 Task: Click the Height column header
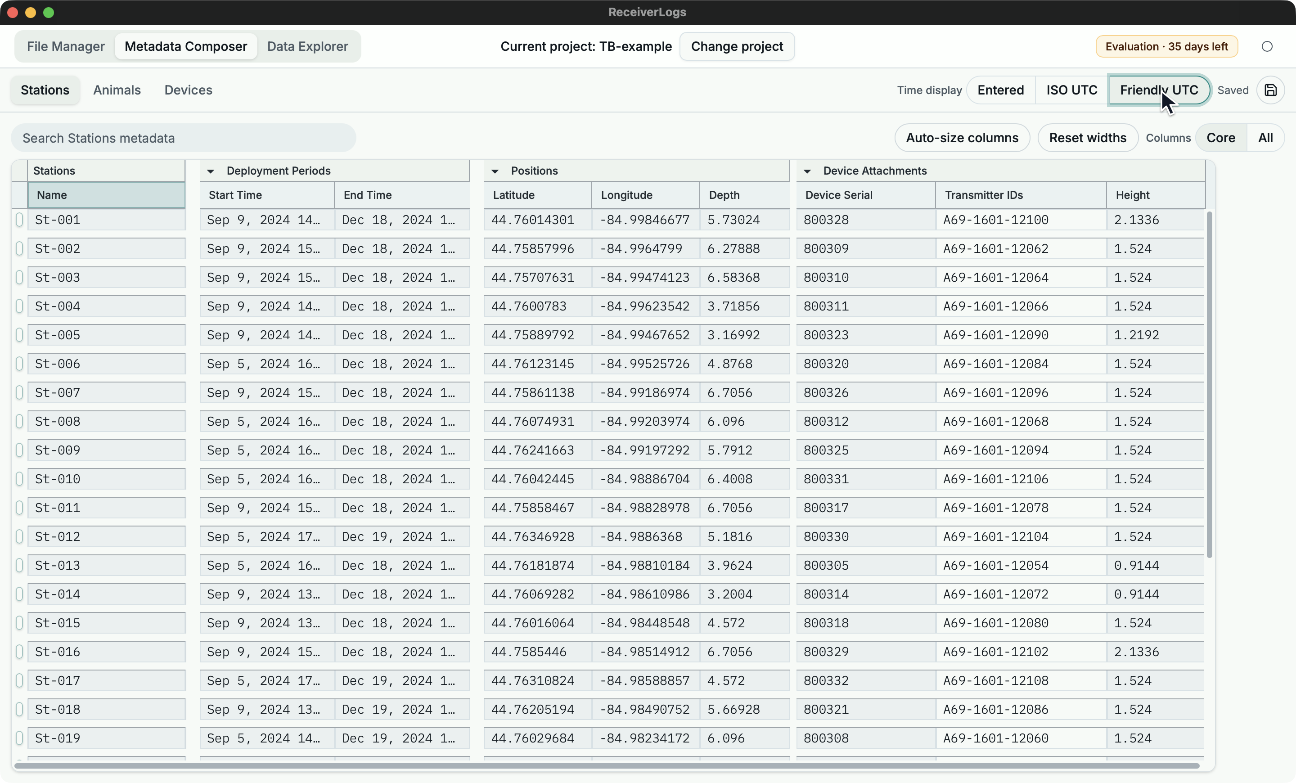click(x=1156, y=195)
